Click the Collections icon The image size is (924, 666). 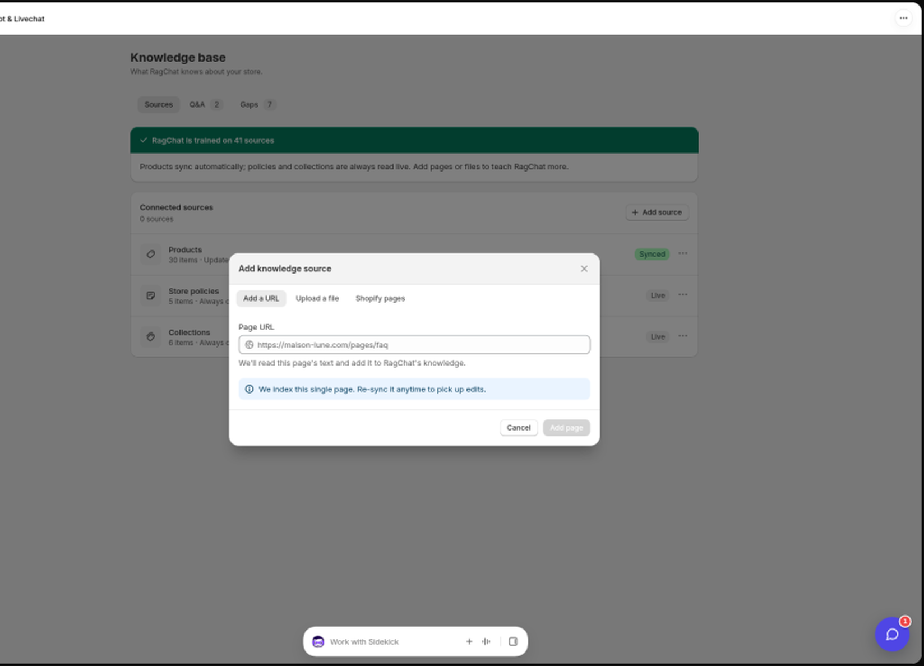[151, 337]
